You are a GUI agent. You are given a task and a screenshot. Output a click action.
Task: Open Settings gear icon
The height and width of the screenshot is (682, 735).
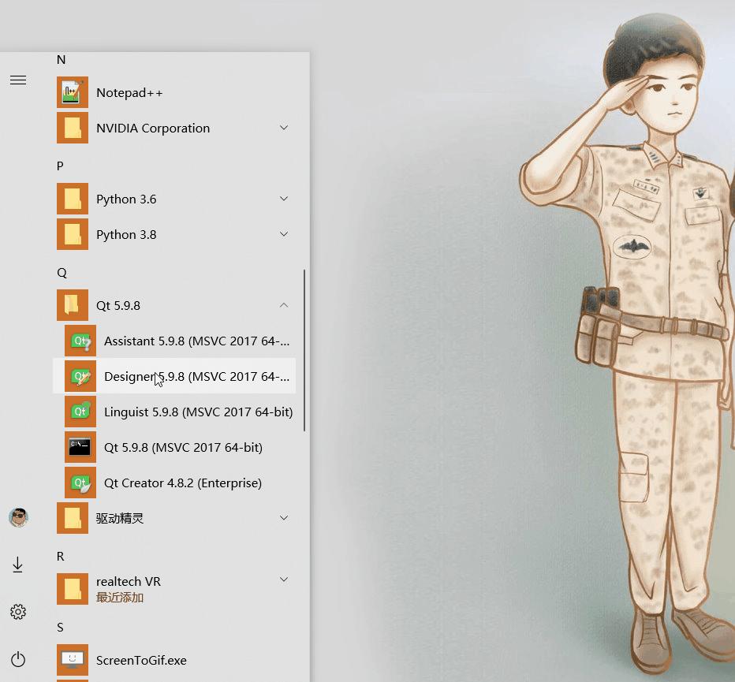tap(18, 612)
